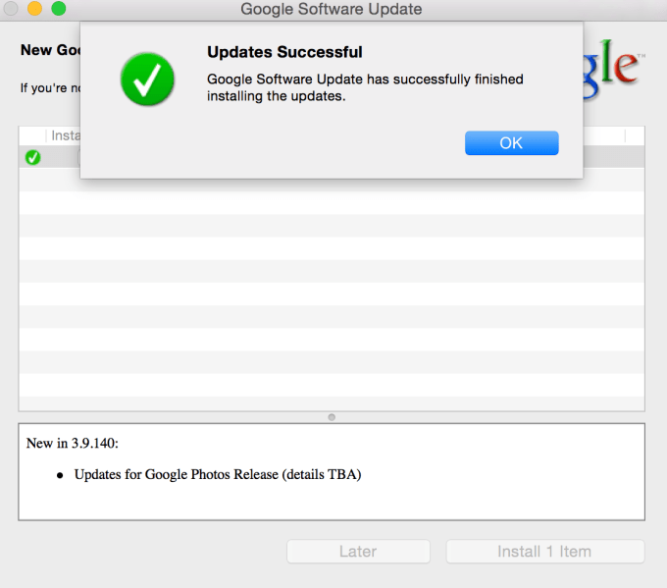
Task: Click OK in the Updates Successful dialog
Action: [511, 143]
